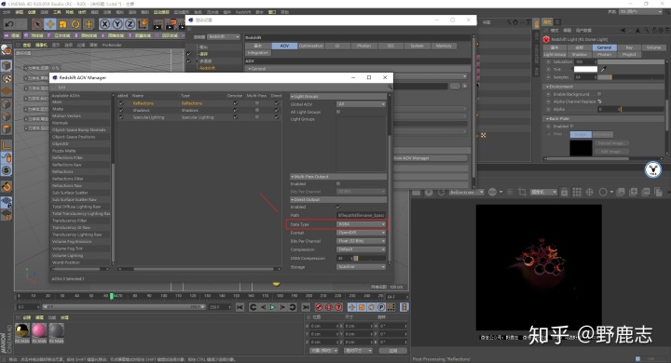Click the eyedropper next to Tint swatch
The width and height of the screenshot is (671, 363).
604,69
